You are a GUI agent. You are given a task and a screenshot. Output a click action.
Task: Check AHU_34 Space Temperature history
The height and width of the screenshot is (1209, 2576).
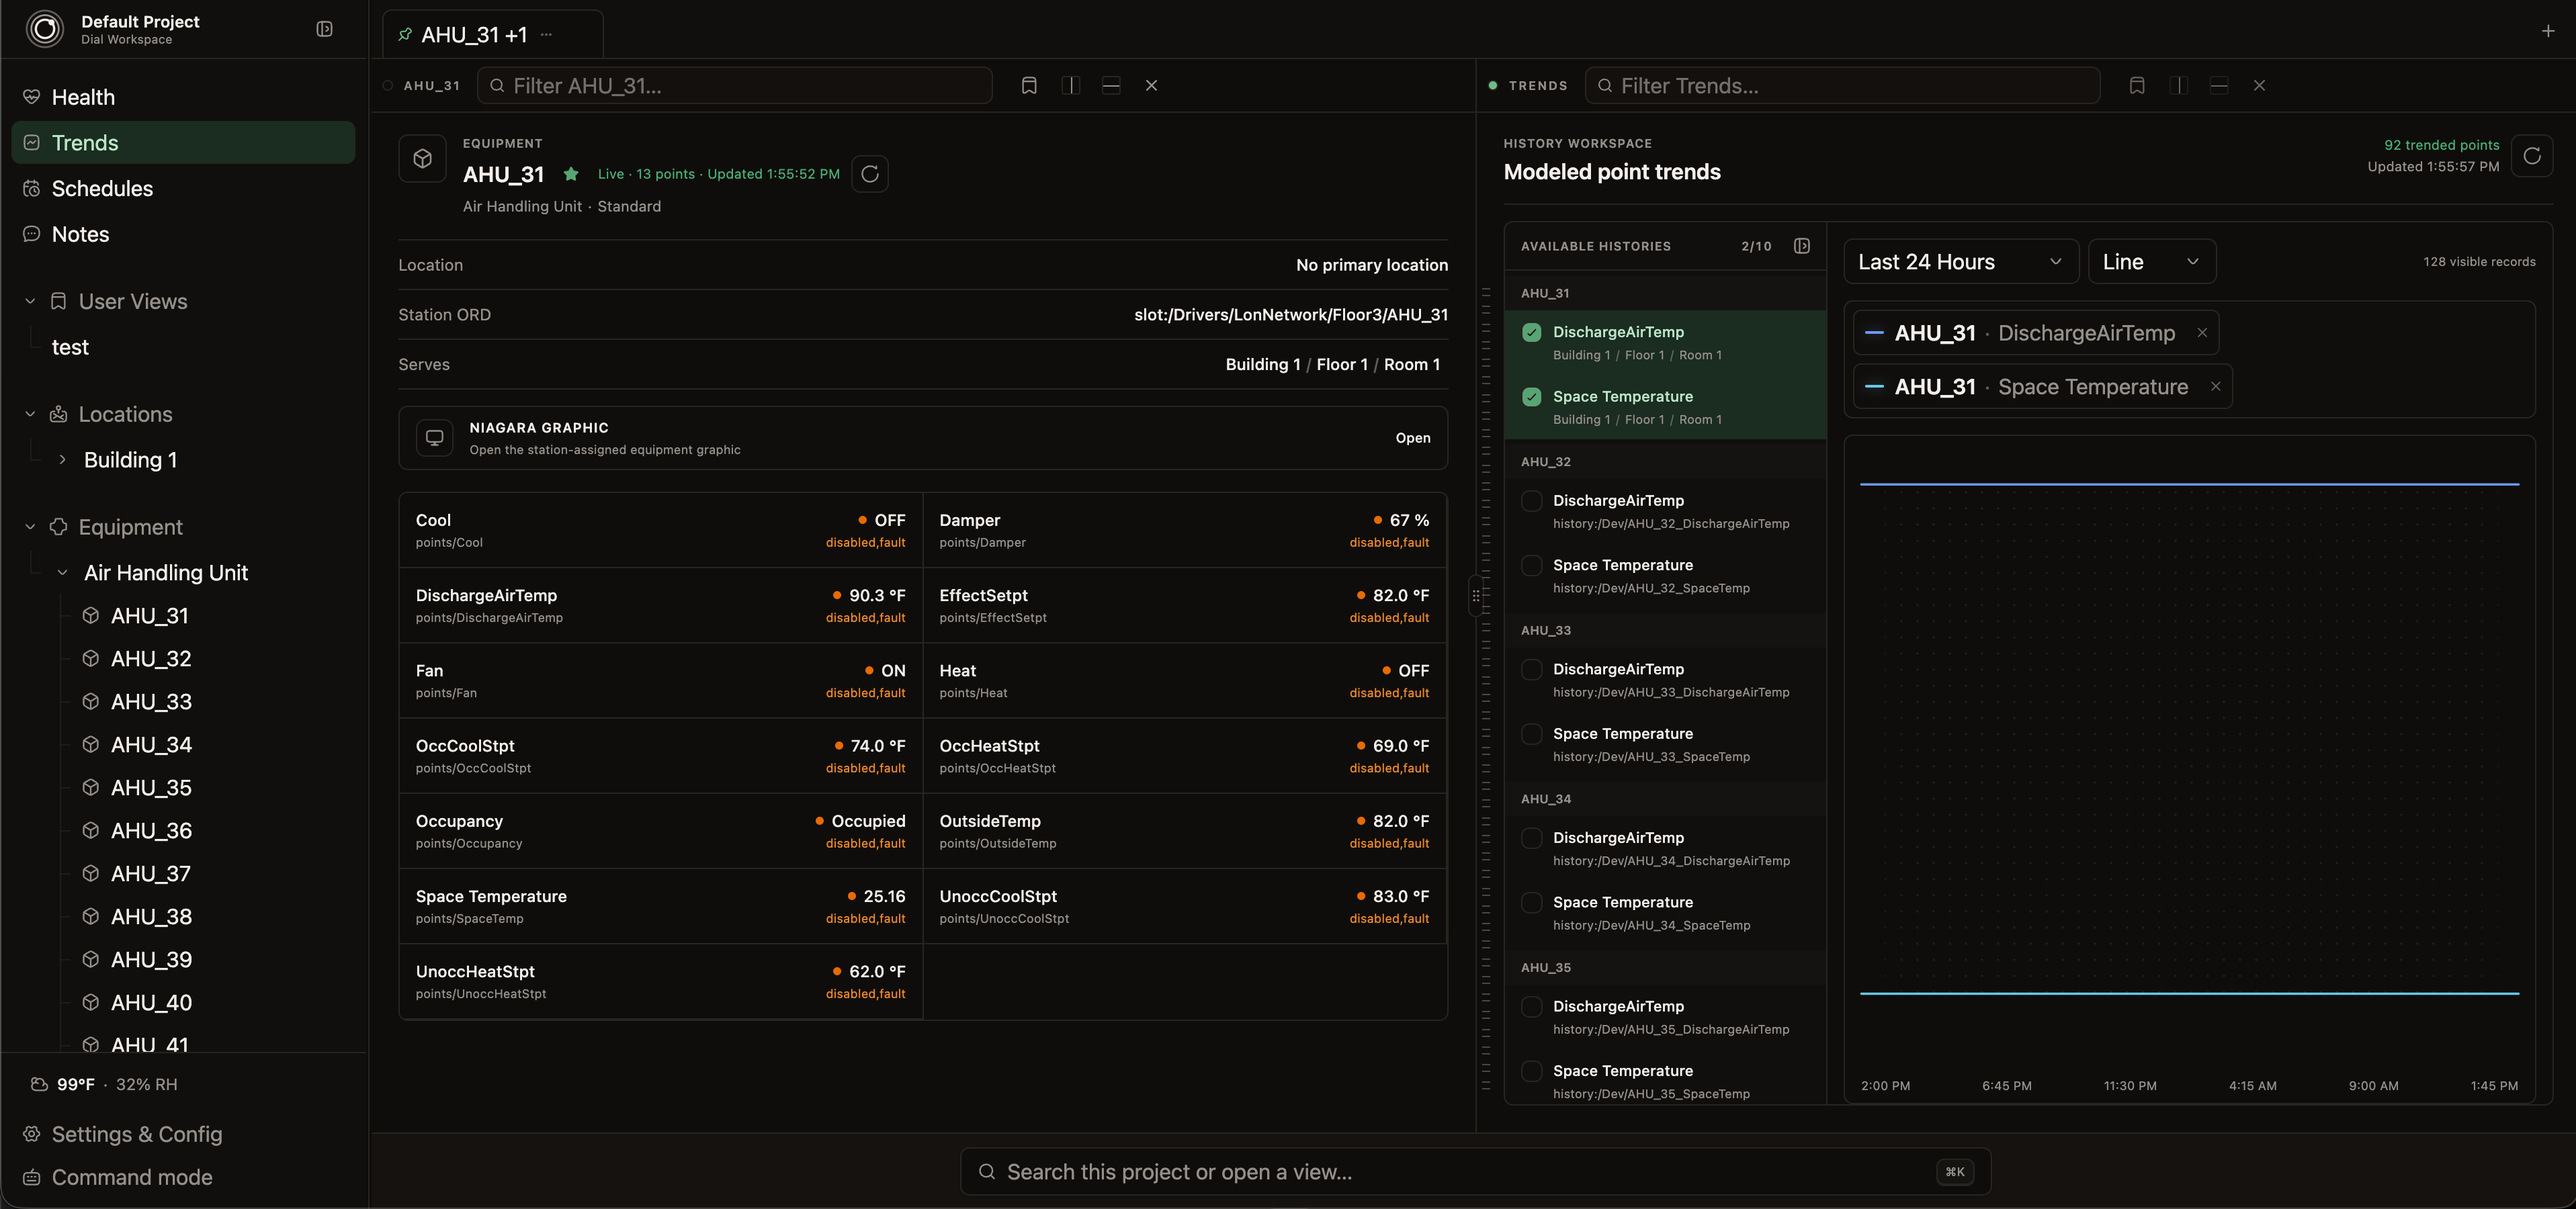[x=1531, y=902]
